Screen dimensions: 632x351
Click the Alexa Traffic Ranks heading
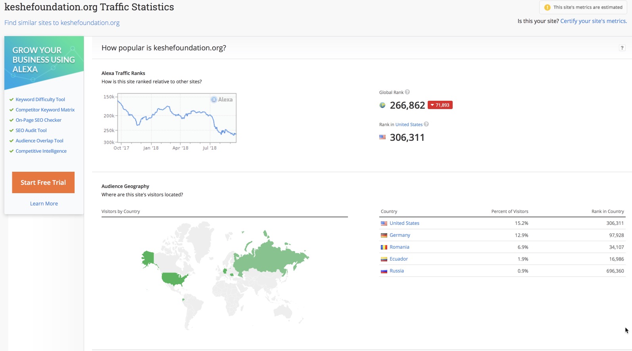(123, 73)
